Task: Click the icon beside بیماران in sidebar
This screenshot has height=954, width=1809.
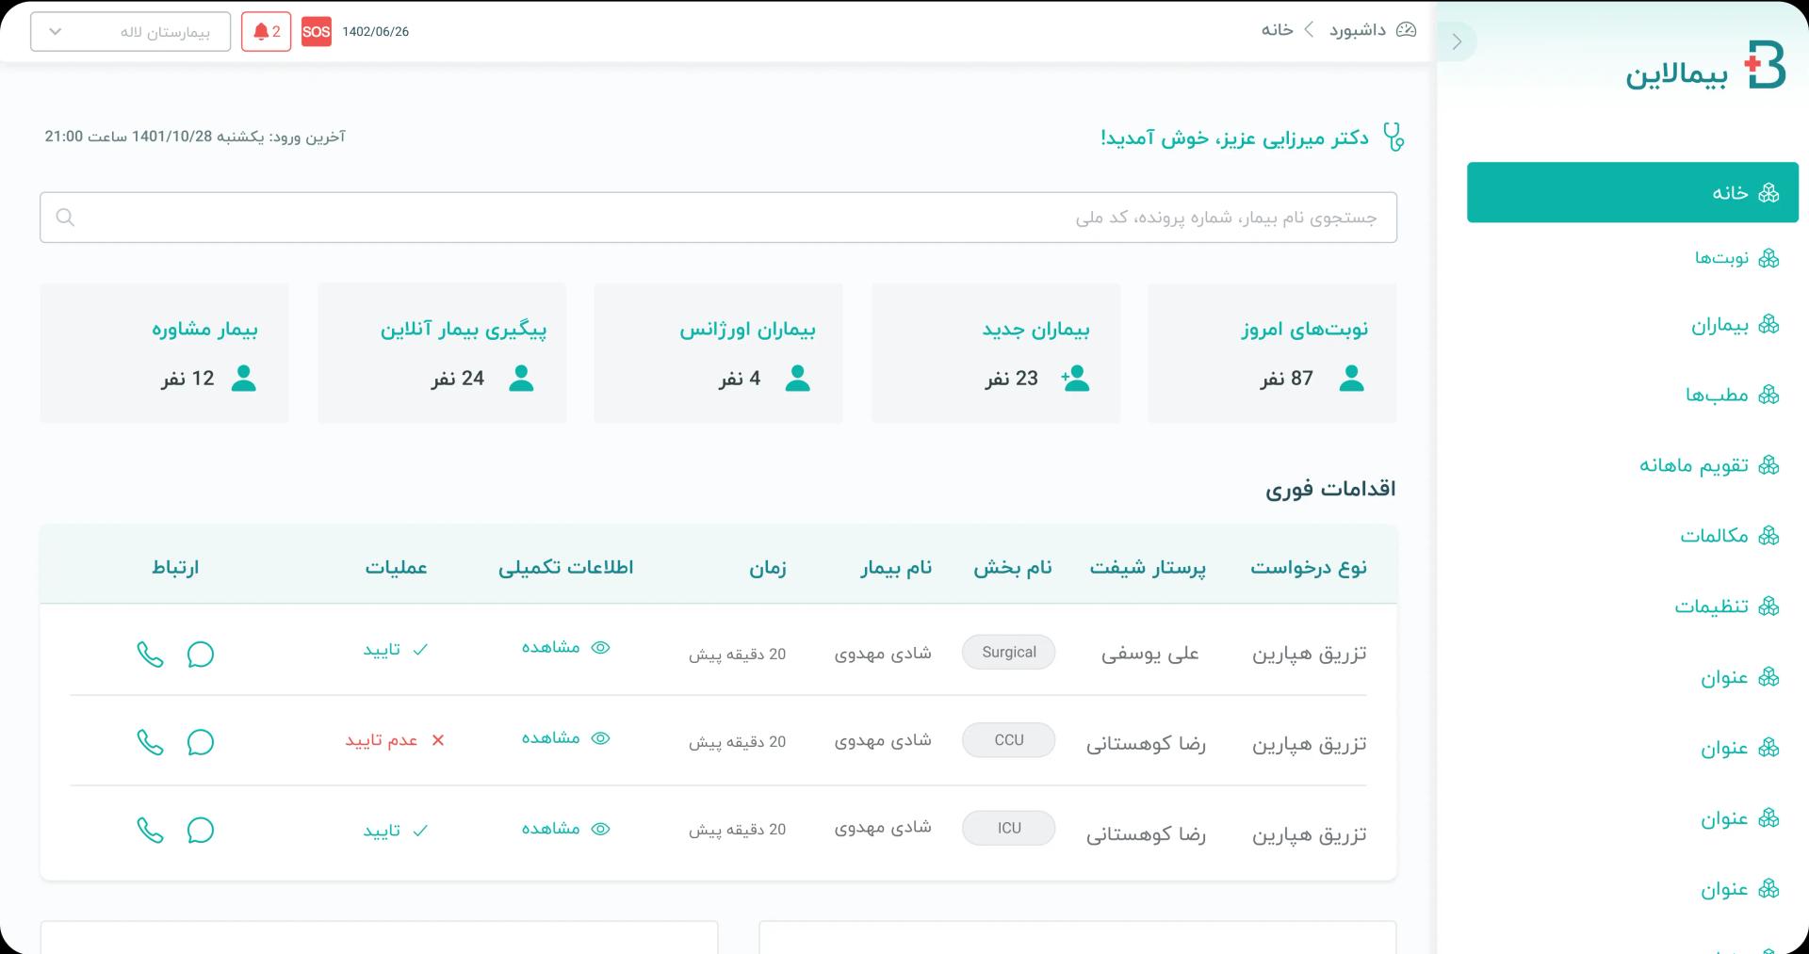Action: tap(1768, 325)
